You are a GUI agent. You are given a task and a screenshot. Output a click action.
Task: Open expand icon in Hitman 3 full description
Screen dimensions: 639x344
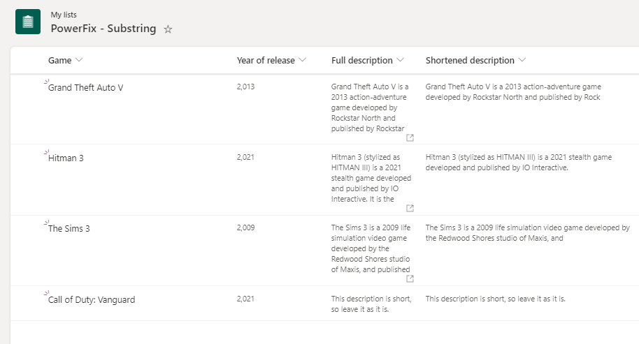410,208
